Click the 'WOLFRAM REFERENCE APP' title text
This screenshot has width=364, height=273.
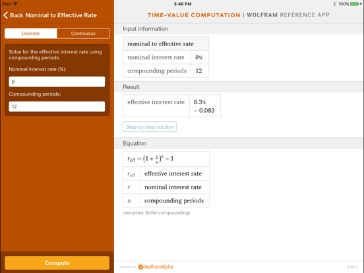pyautogui.click(x=288, y=15)
